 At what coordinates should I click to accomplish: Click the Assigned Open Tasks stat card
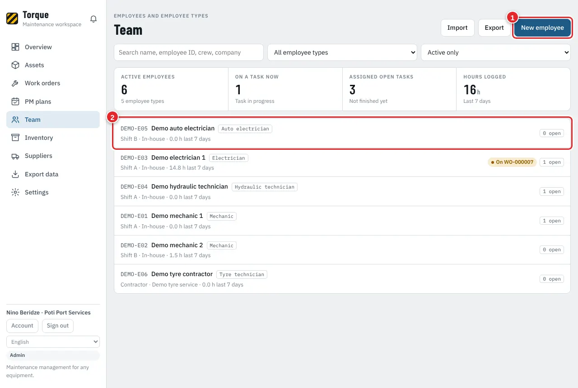[x=400, y=89]
